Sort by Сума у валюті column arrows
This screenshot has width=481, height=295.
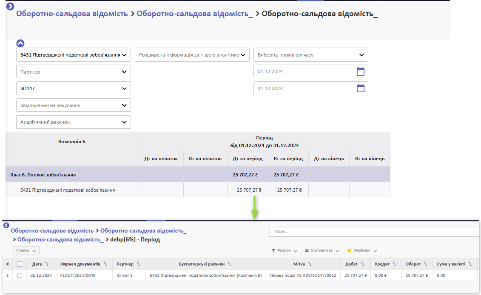[x=470, y=264]
